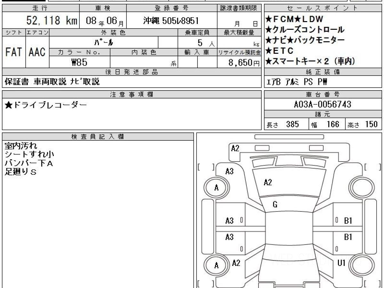
Task: Click the height value 150
Action: (371, 124)
